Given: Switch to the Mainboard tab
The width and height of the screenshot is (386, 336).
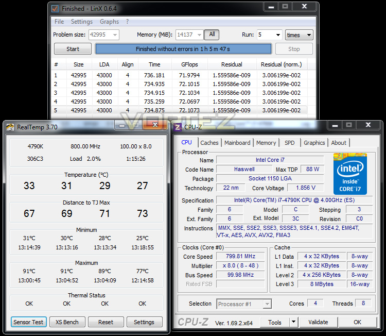Looking at the screenshot, I should point(237,143).
